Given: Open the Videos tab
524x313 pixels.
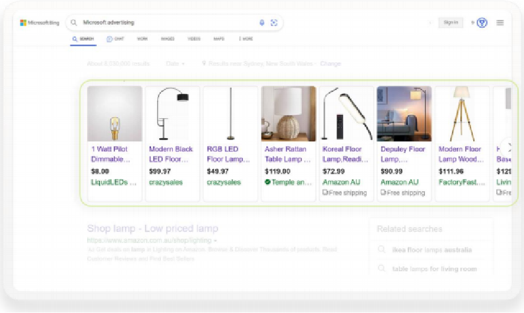Looking at the screenshot, I should coord(194,39).
